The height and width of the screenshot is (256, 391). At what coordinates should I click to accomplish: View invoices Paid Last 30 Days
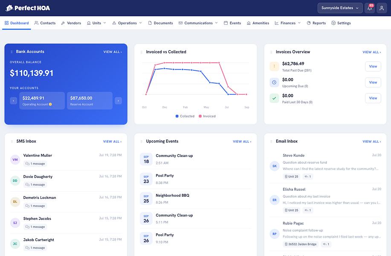tap(373, 98)
